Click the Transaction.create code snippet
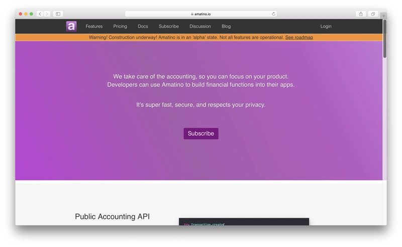 click(244, 222)
